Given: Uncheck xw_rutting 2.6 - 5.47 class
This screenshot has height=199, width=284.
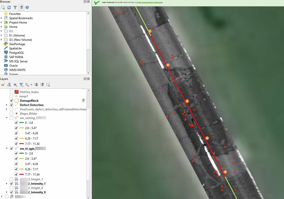Looking at the screenshot, I should pyautogui.click(x=16, y=128).
